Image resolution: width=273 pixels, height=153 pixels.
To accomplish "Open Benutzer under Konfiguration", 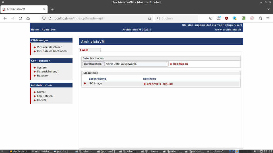I will click(43, 76).
